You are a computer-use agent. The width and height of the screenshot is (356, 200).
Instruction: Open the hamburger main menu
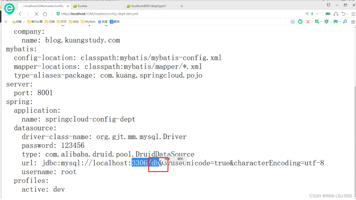tap(353, 14)
